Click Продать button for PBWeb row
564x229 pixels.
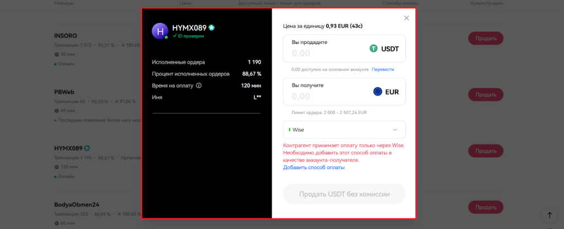pos(485,94)
